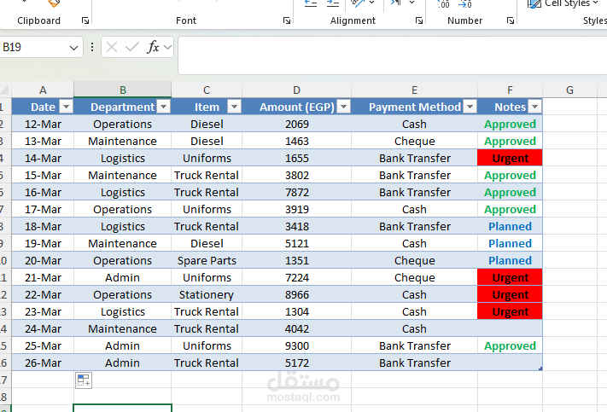Viewport: 607px width, 412px height.
Task: Select the Stationery cell
Action: (207, 294)
